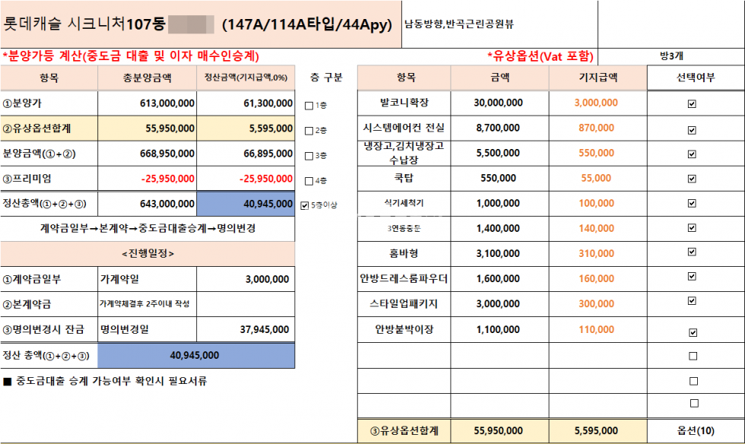Click the blue 40,945,000 정산총액 cell next to 643,000,000

click(246, 204)
